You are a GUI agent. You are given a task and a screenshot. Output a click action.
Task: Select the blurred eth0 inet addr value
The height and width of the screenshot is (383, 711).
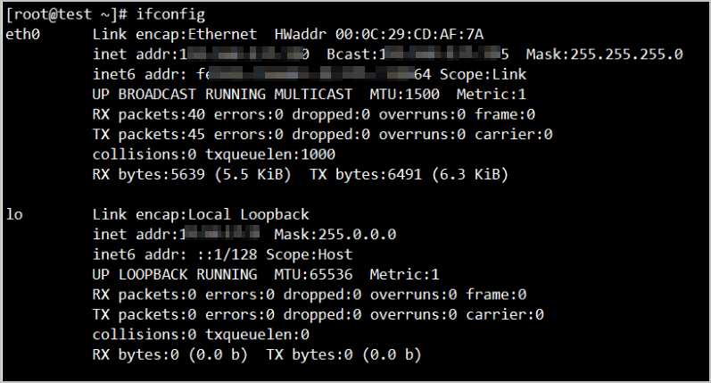pos(244,54)
